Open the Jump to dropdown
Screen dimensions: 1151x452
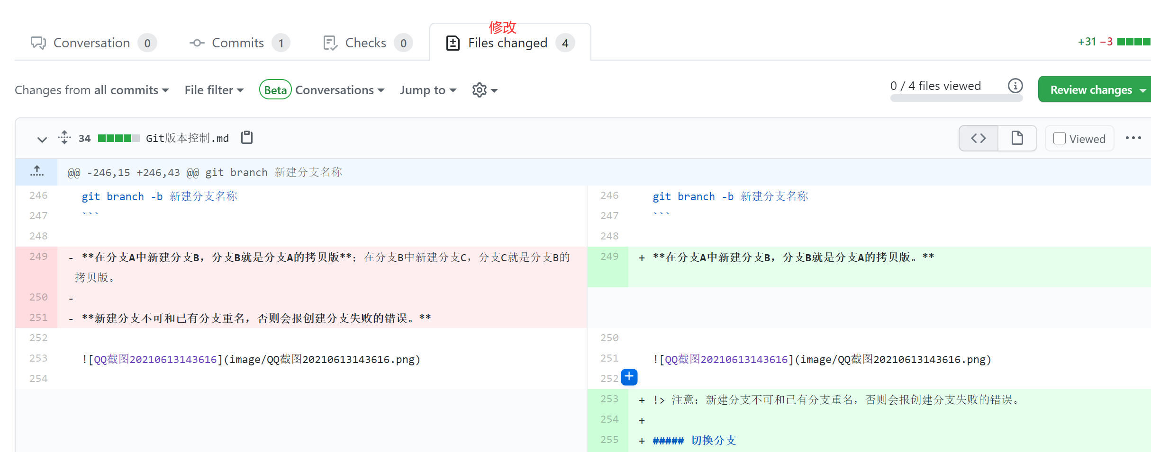coord(427,90)
